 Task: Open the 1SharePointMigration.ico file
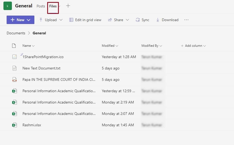click(43, 57)
